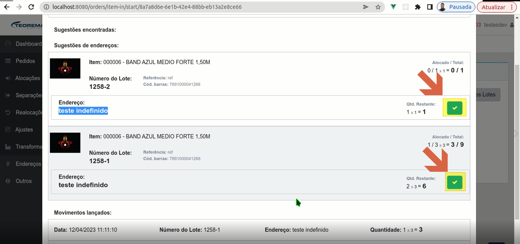Viewport: 520px width, 244px height.
Task: Click the address bar URL
Action: click(x=147, y=7)
